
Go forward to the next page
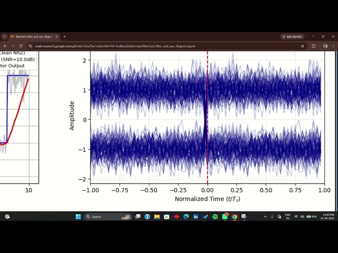(13, 46)
